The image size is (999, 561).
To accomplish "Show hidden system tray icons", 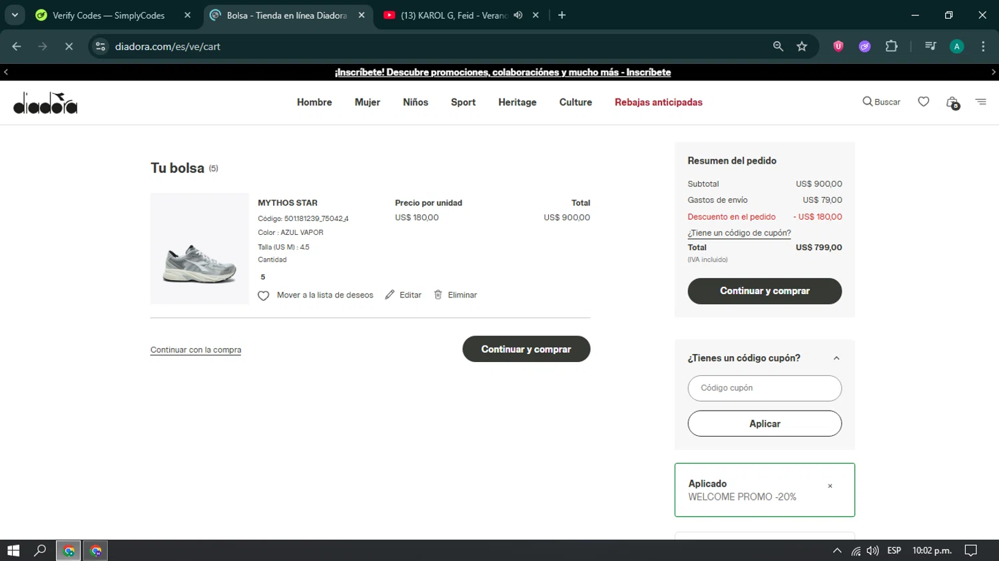I will (x=837, y=550).
